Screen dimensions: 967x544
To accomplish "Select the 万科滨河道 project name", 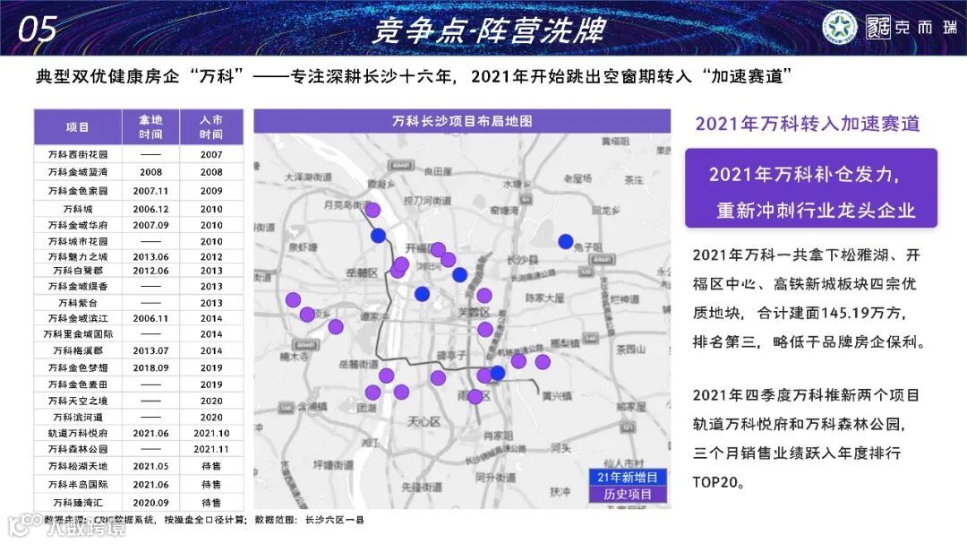I will [78, 417].
